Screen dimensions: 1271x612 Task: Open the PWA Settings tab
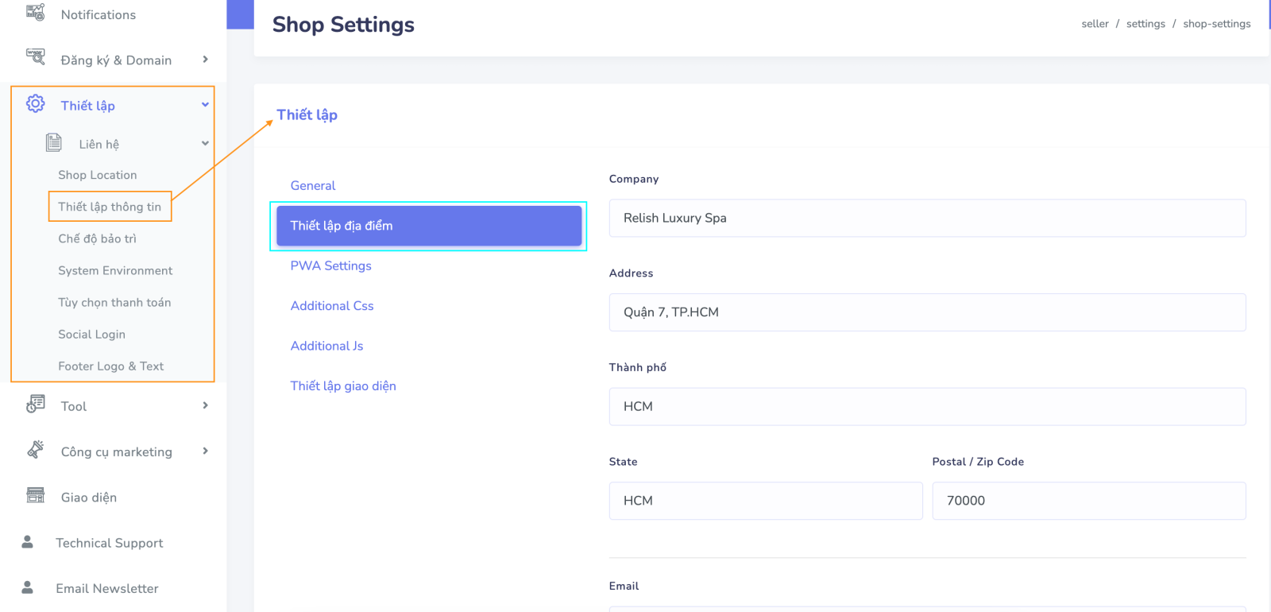click(x=330, y=266)
